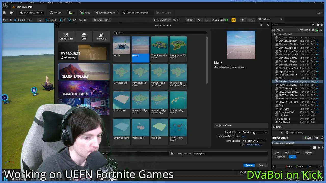326x183 pixels.
Task: Switch to the World Settings tab
Action: tap(294, 132)
